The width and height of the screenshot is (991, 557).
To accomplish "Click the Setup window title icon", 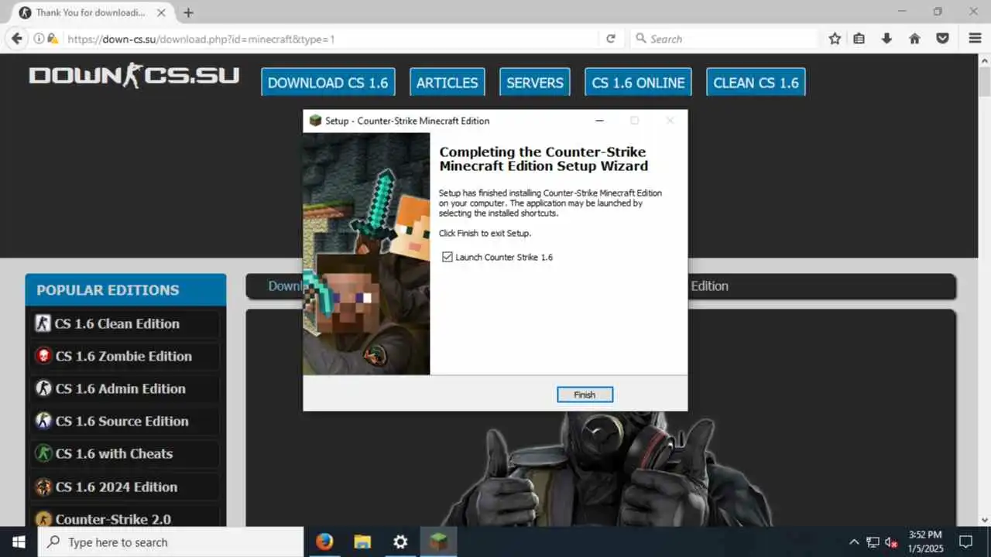I will tap(315, 121).
